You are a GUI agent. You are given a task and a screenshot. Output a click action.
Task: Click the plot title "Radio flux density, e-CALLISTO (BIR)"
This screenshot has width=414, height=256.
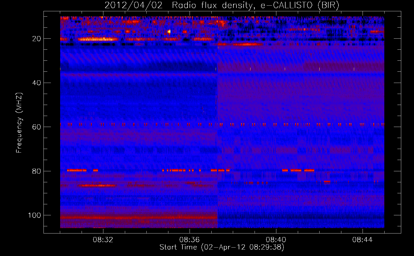[255, 5]
